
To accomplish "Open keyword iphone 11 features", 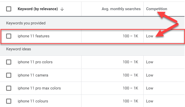I will point(33,36).
